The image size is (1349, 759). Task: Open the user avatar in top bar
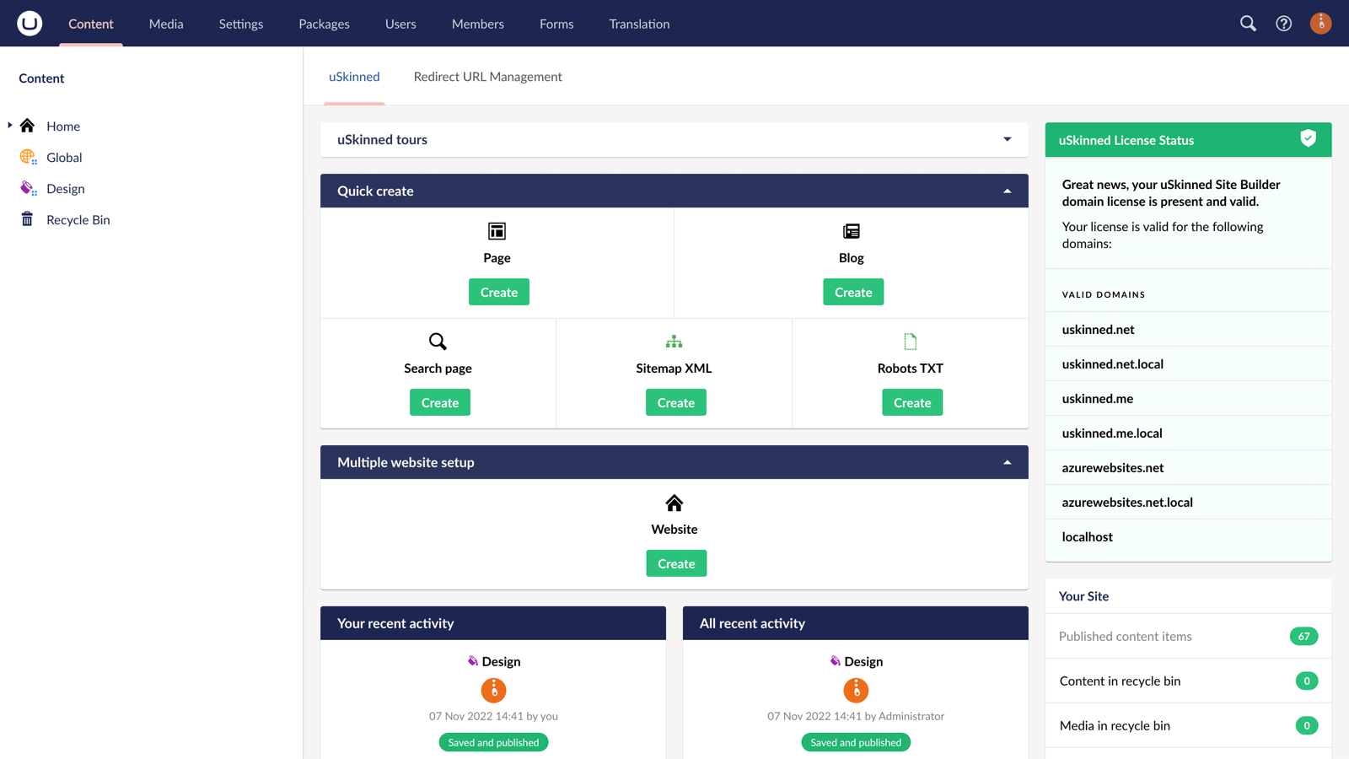(1320, 24)
